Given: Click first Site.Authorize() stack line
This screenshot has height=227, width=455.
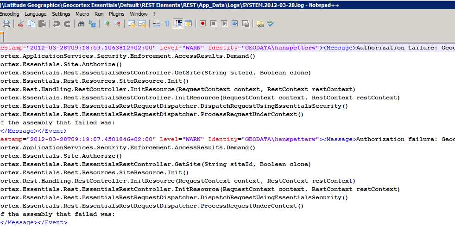Looking at the screenshot, I should tap(61, 64).
